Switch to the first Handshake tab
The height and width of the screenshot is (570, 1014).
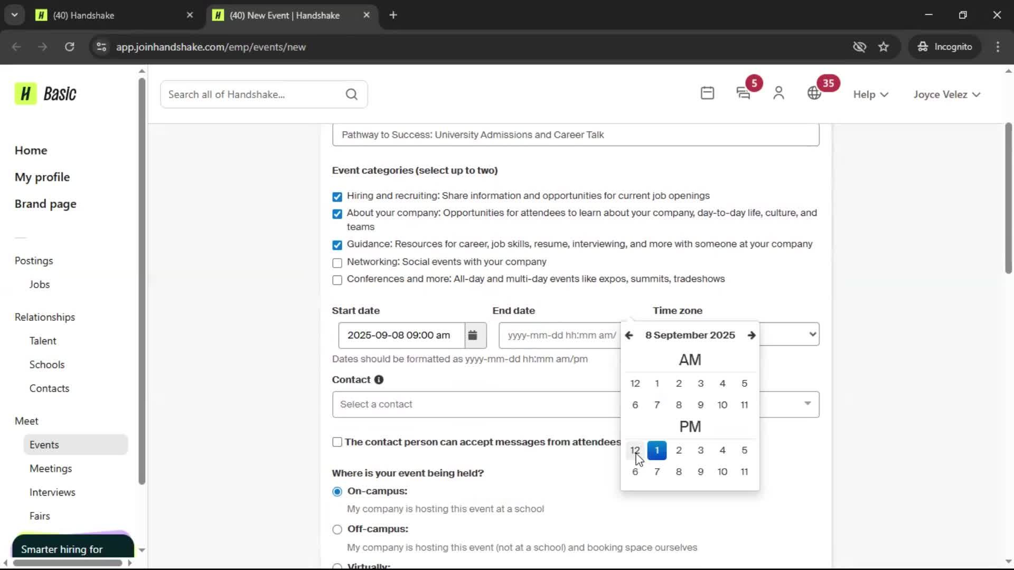[x=114, y=15]
